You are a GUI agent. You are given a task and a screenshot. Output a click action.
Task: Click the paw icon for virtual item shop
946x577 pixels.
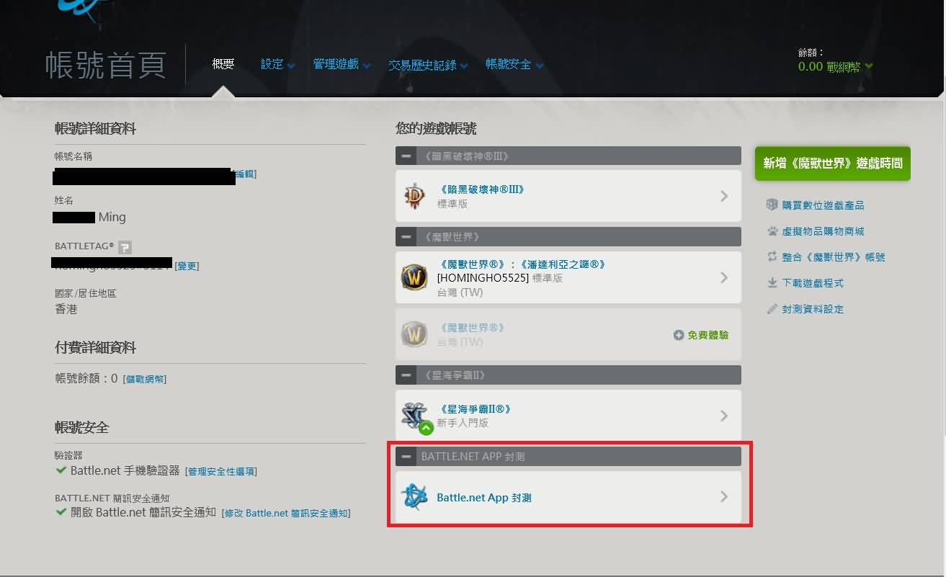pyautogui.click(x=772, y=231)
